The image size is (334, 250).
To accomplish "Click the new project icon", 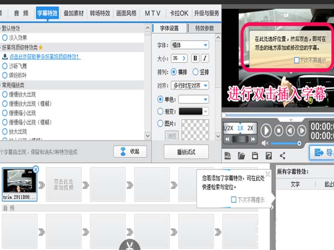I will click(228, 156).
